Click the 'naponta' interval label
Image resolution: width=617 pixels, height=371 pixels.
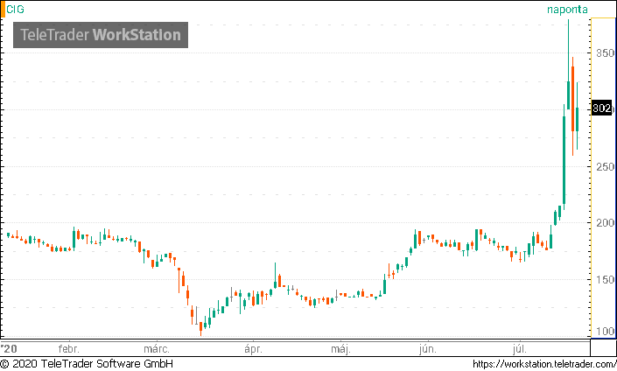(567, 10)
